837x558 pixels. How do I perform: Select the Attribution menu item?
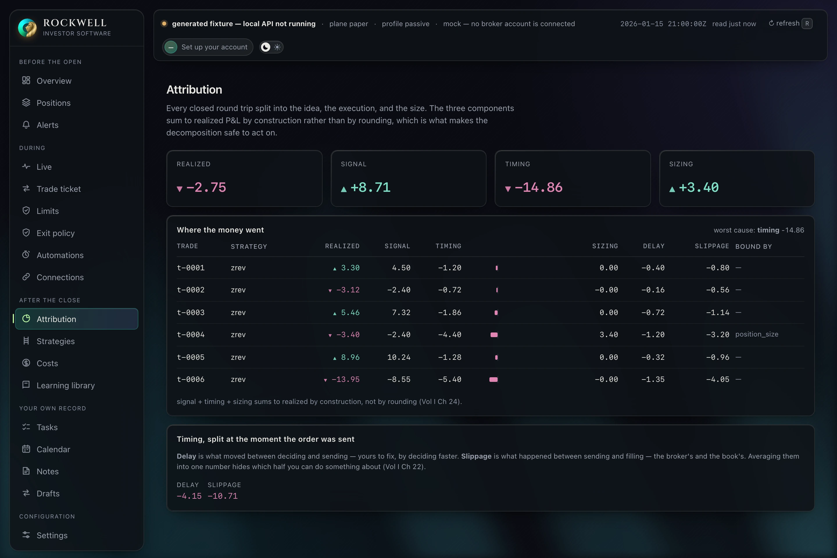[x=76, y=319]
